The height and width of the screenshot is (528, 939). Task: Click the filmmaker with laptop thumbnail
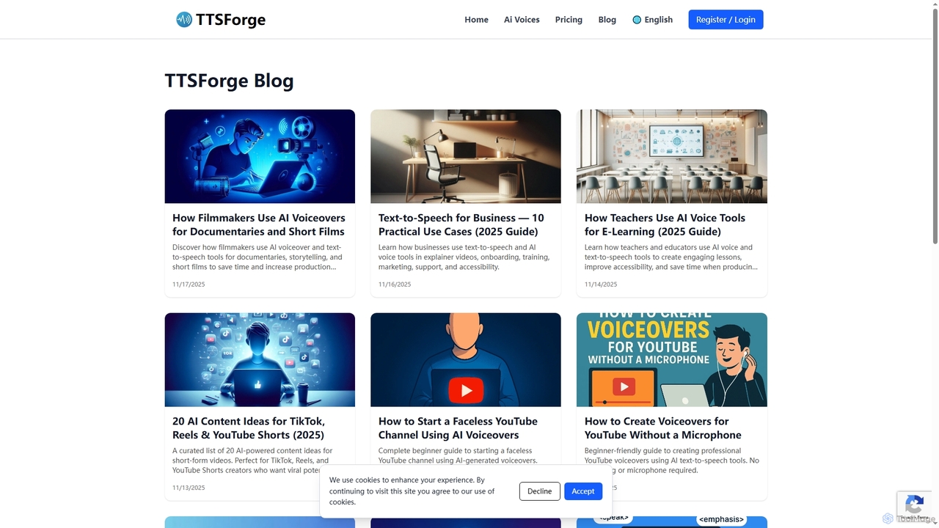260,156
